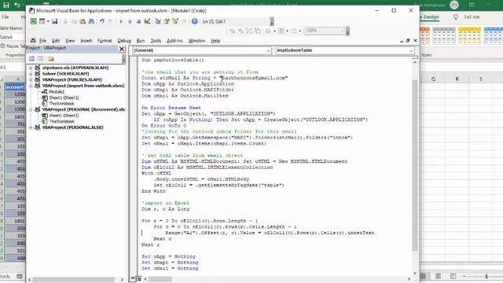Expand VBAProject (PERSONAL.XLSB) node
This screenshot has height=283, width=503.
31,127
